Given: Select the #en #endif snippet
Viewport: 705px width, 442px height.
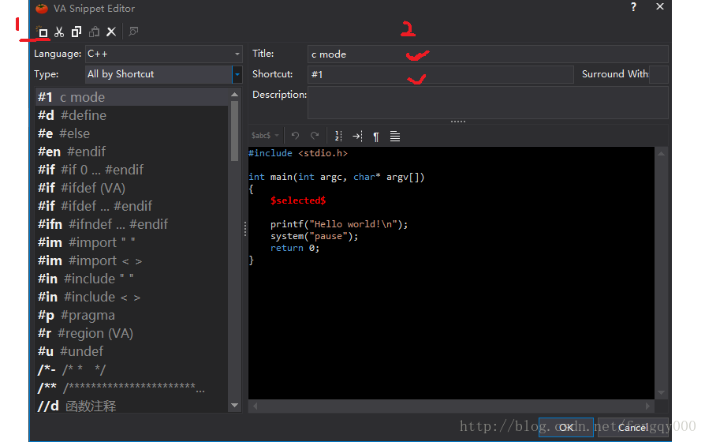Looking at the screenshot, I should click(x=132, y=152).
